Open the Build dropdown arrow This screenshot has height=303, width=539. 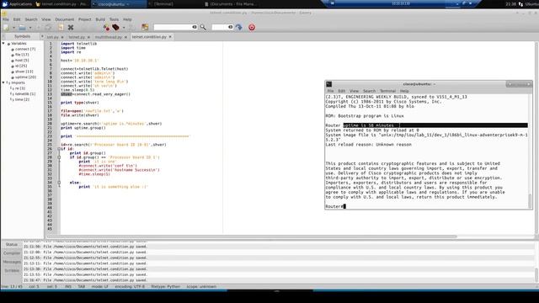pos(124,28)
